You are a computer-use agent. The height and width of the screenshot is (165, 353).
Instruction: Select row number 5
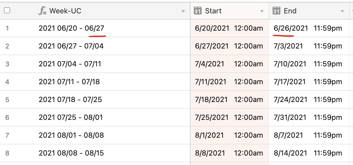pyautogui.click(x=7, y=100)
